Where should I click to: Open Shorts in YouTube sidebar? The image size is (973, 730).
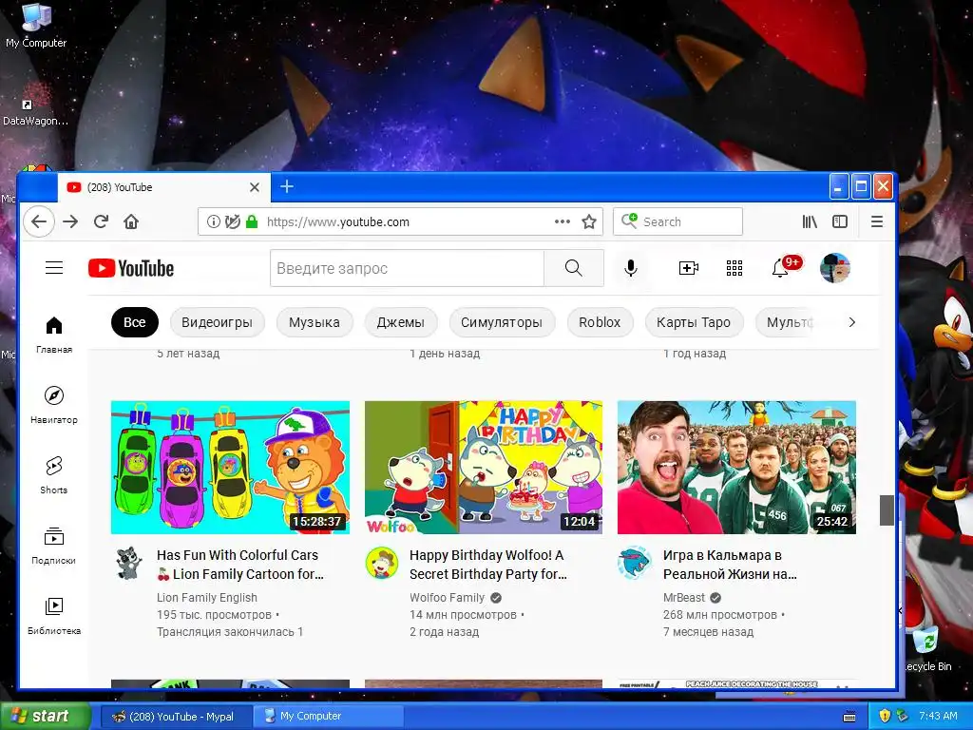pyautogui.click(x=54, y=475)
